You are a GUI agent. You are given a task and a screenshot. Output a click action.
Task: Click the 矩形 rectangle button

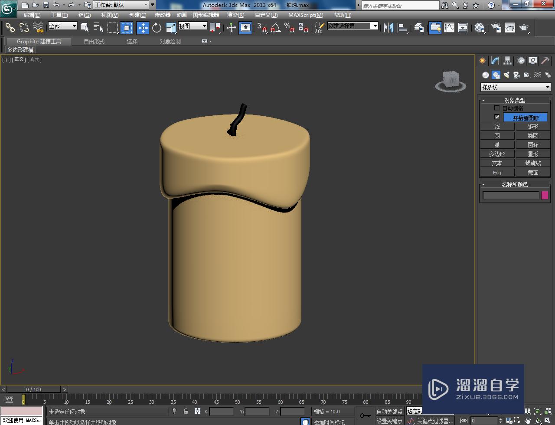533,127
